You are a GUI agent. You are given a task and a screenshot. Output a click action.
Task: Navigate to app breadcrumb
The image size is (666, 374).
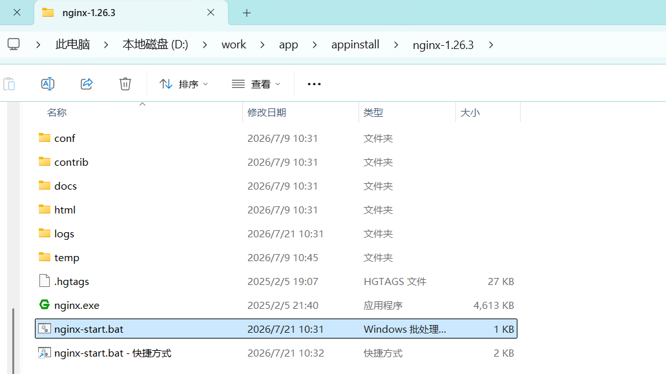(x=288, y=45)
